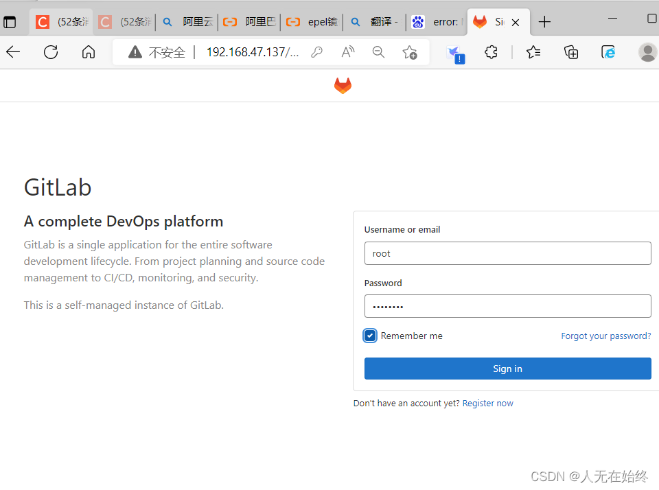659x490 pixels.
Task: Click 'A complete DevOps platform' heading
Action: [x=124, y=222]
